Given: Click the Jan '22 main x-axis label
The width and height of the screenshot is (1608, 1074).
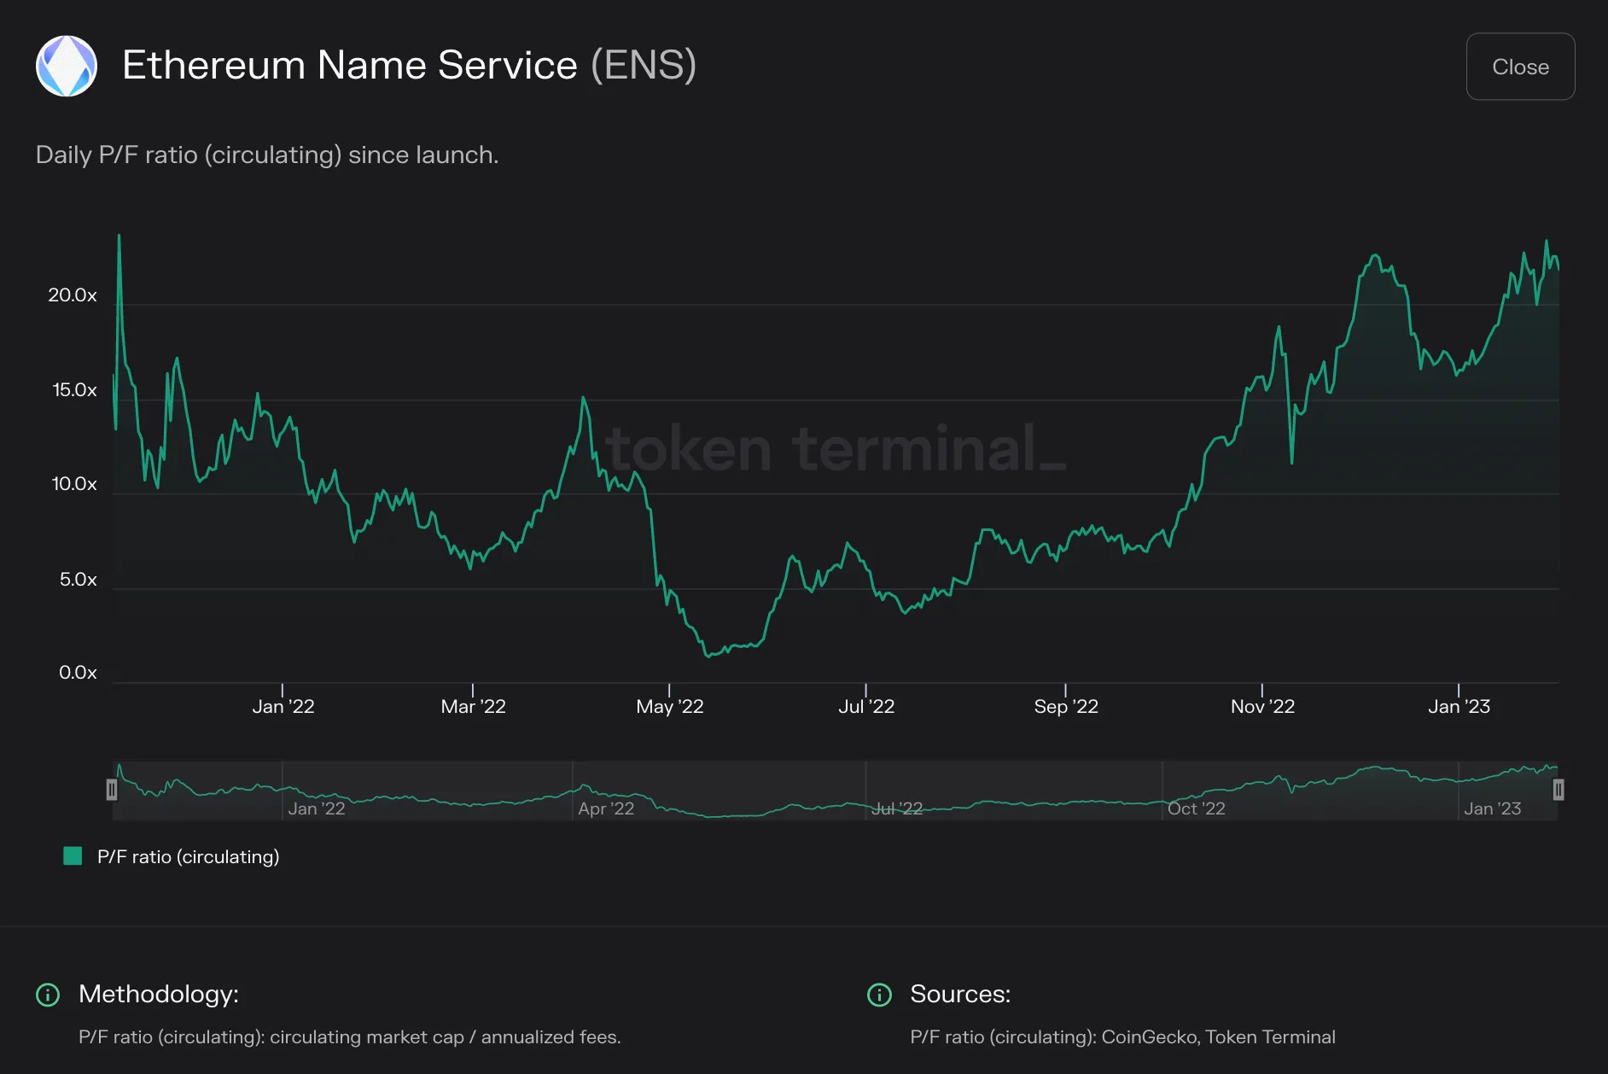Looking at the screenshot, I should coord(283,706).
